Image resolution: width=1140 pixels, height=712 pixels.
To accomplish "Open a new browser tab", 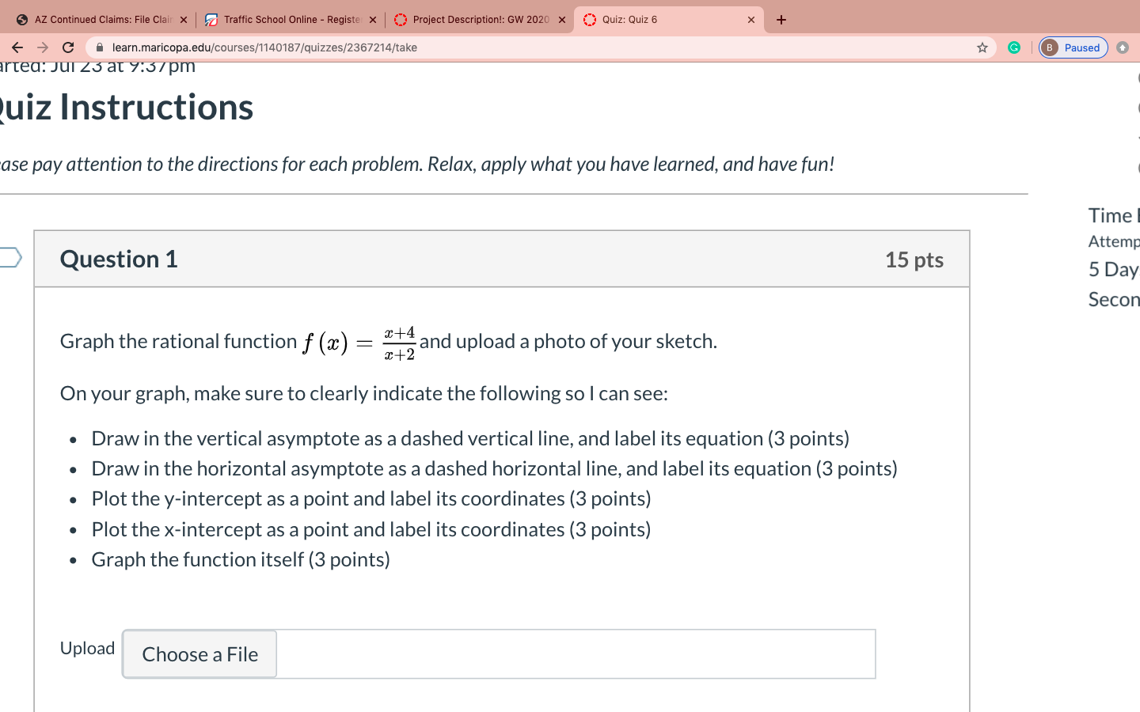I will [x=781, y=19].
